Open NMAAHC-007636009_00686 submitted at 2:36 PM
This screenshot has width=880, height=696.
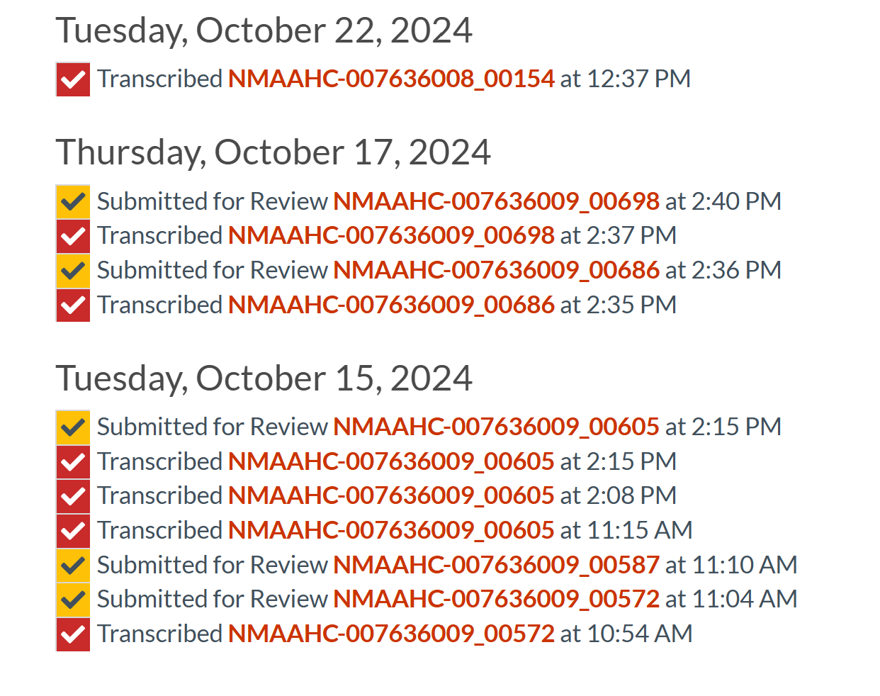pos(496,270)
